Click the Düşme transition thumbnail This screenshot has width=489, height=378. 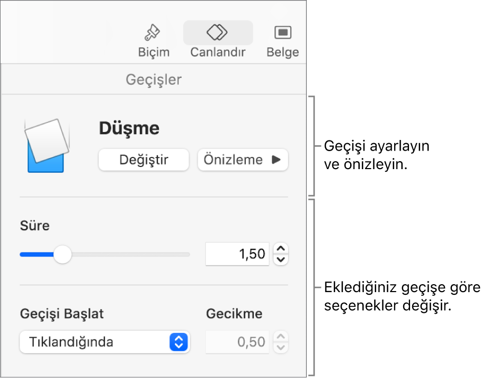click(x=47, y=145)
